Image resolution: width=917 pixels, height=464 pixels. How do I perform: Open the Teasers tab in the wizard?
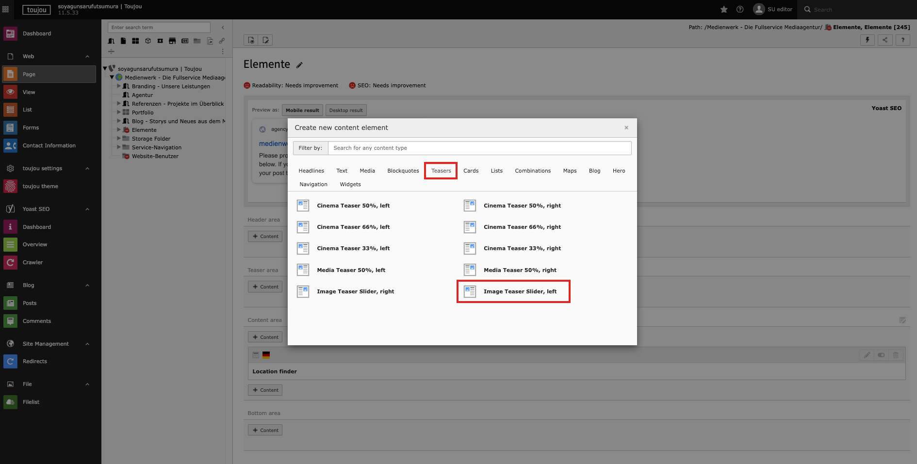[441, 171]
